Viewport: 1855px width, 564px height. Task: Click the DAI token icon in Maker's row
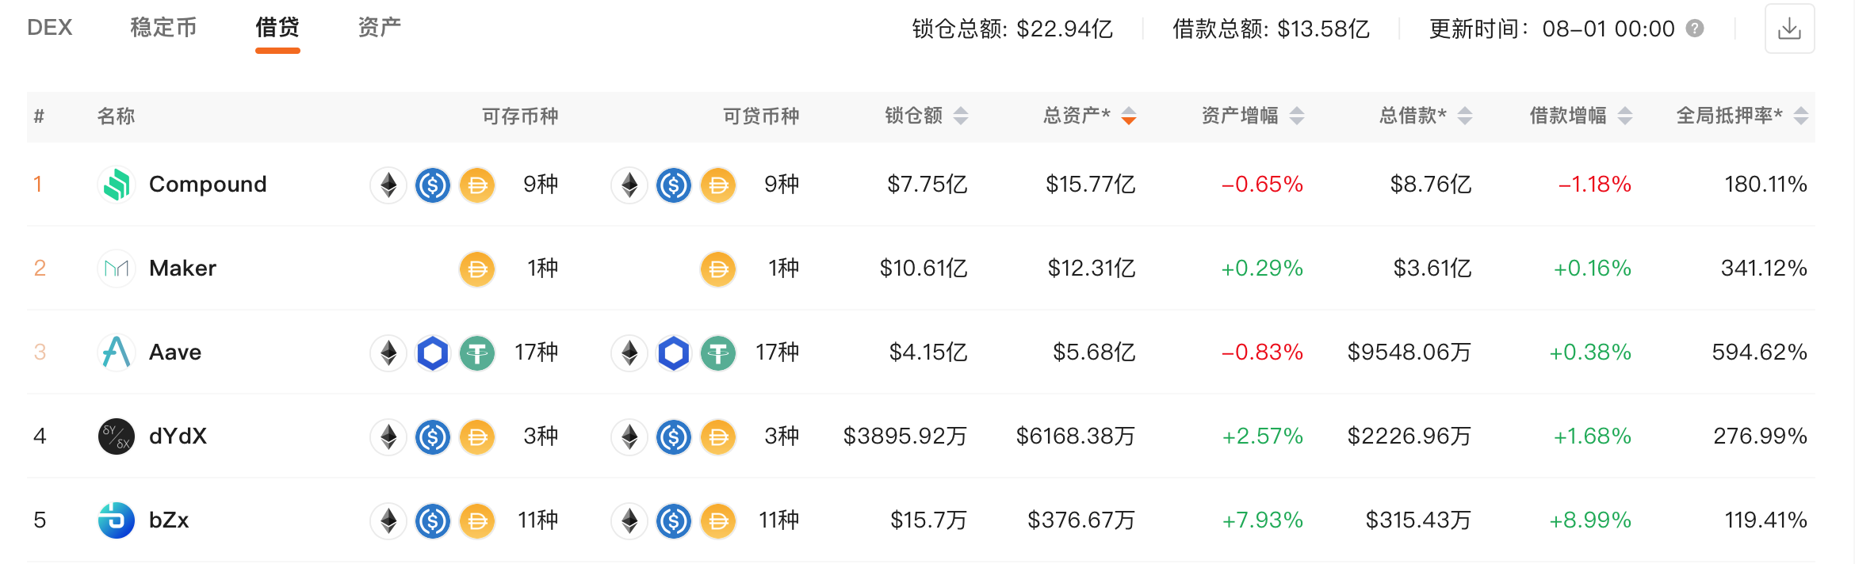476,269
